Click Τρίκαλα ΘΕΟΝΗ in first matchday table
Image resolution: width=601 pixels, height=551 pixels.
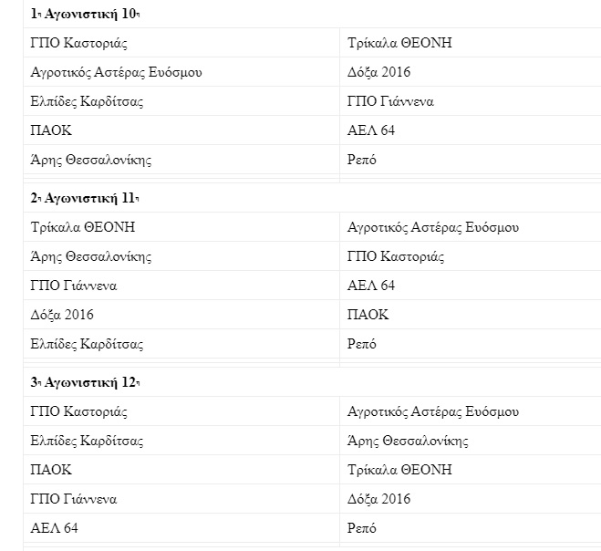(399, 43)
